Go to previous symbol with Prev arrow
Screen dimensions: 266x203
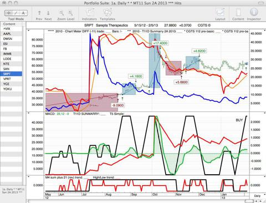click(x=39, y=13)
